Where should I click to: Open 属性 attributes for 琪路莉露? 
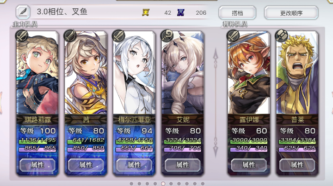tap(37, 165)
